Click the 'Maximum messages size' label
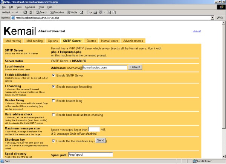This screenshot has width=226, height=164. pyautogui.click(x=22, y=128)
